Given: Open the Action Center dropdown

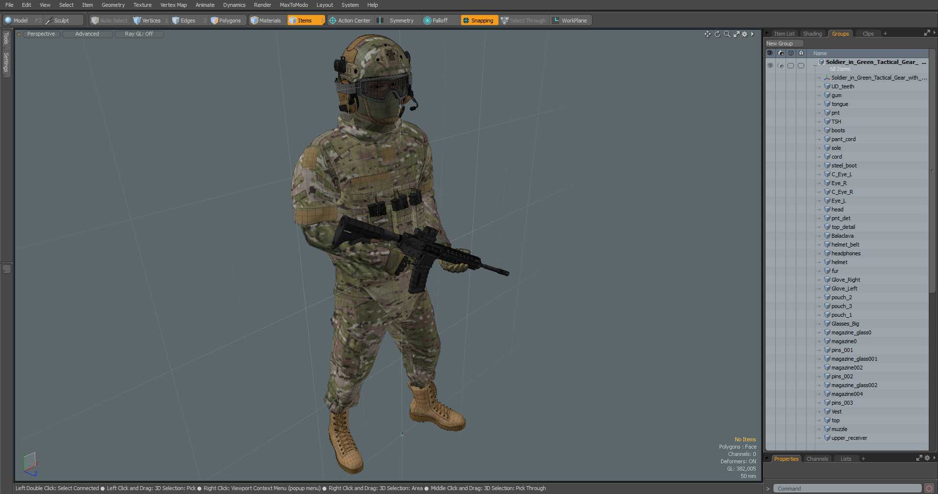Looking at the screenshot, I should coord(350,21).
